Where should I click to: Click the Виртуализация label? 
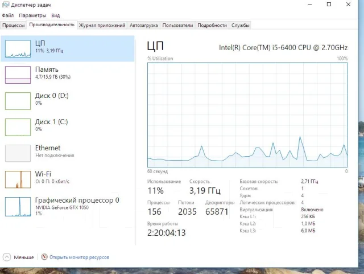click(257, 210)
